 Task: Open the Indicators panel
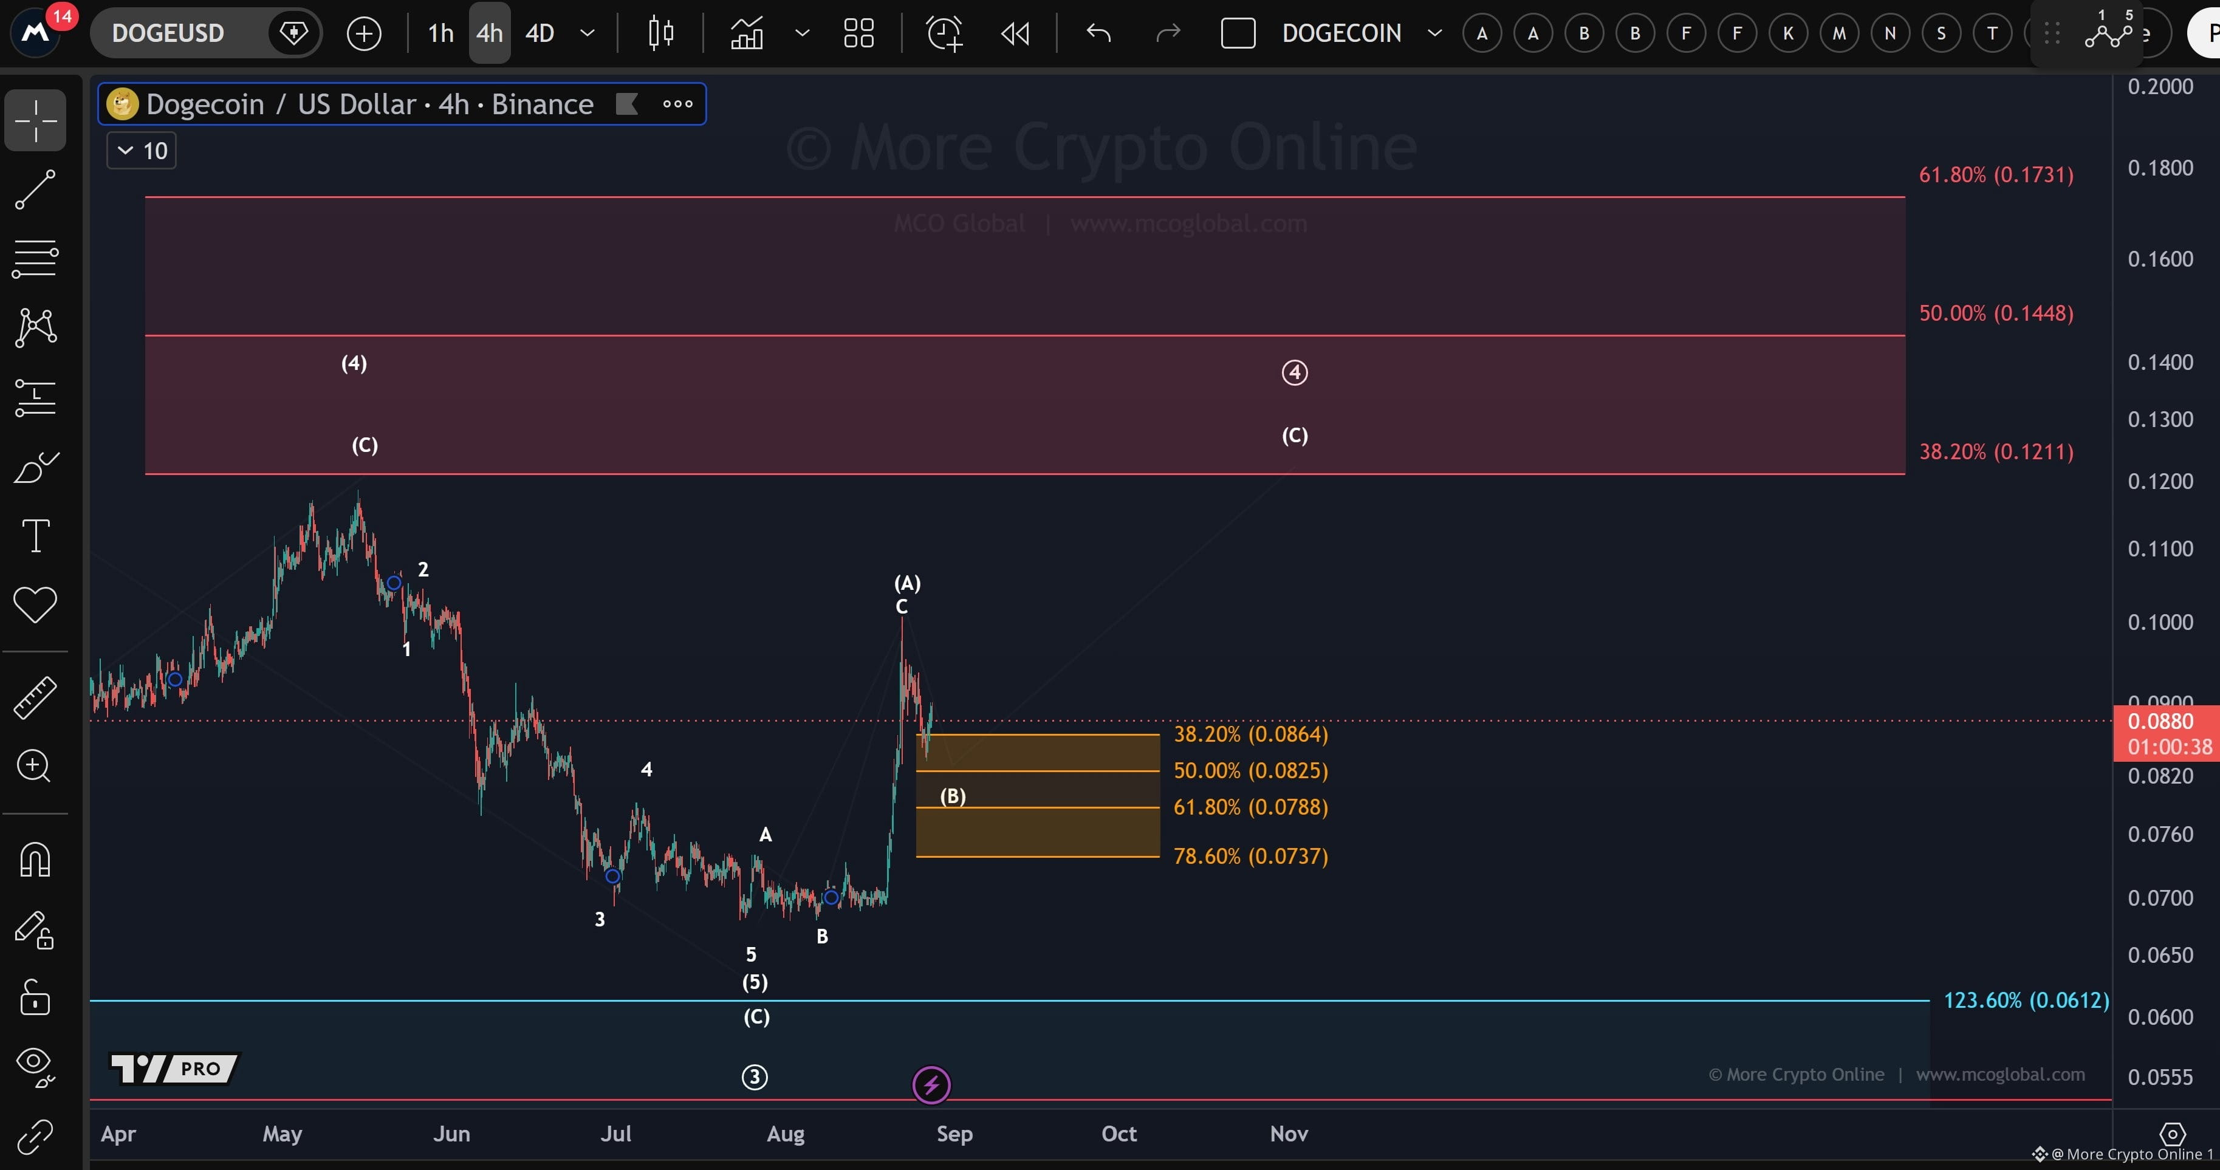(747, 33)
